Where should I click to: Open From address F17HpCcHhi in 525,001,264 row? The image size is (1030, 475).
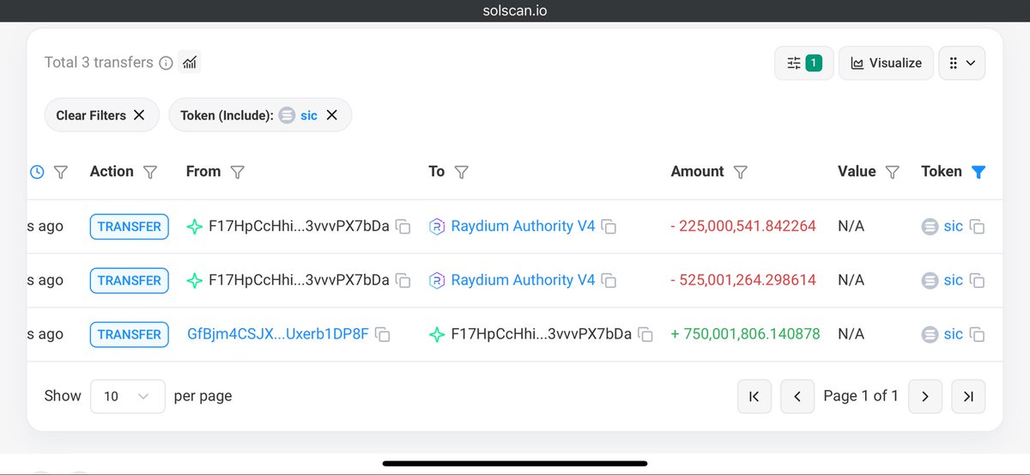pos(299,280)
